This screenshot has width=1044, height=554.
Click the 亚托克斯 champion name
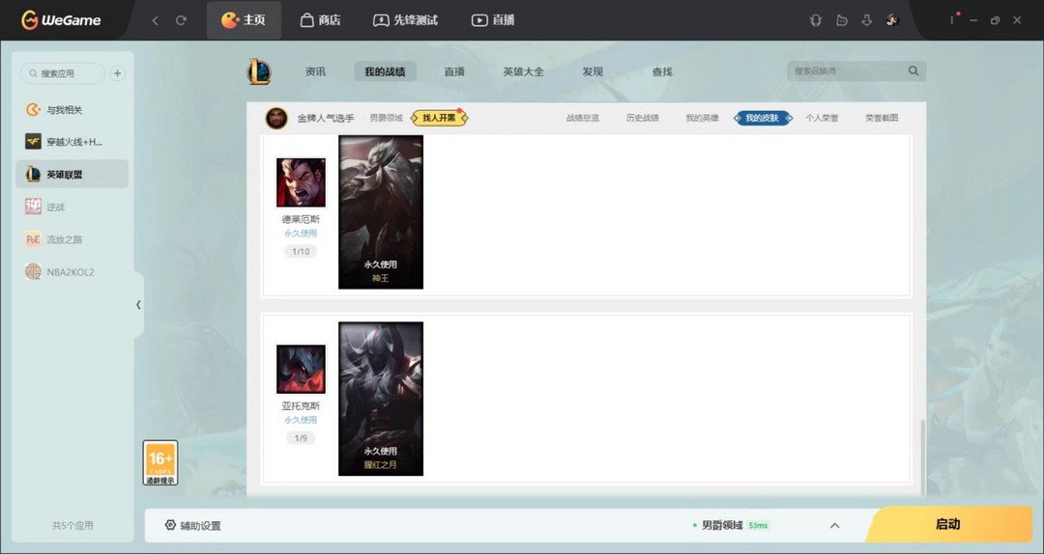click(301, 405)
